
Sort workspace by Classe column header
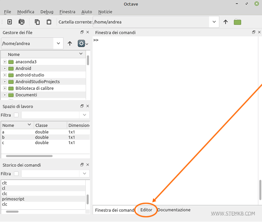[x=50, y=125]
